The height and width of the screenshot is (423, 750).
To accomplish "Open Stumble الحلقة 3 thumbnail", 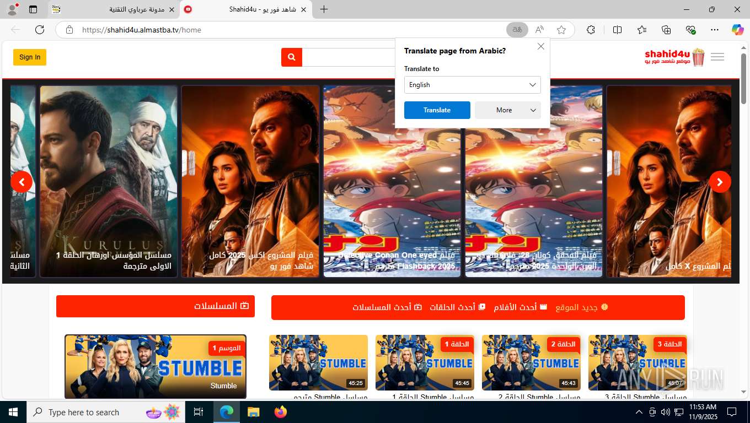I will [x=637, y=362].
